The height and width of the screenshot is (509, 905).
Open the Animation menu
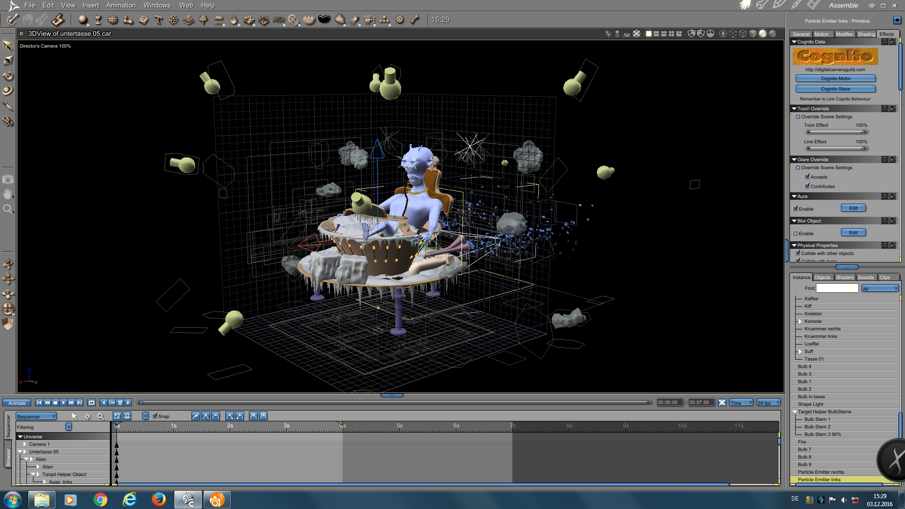121,5
